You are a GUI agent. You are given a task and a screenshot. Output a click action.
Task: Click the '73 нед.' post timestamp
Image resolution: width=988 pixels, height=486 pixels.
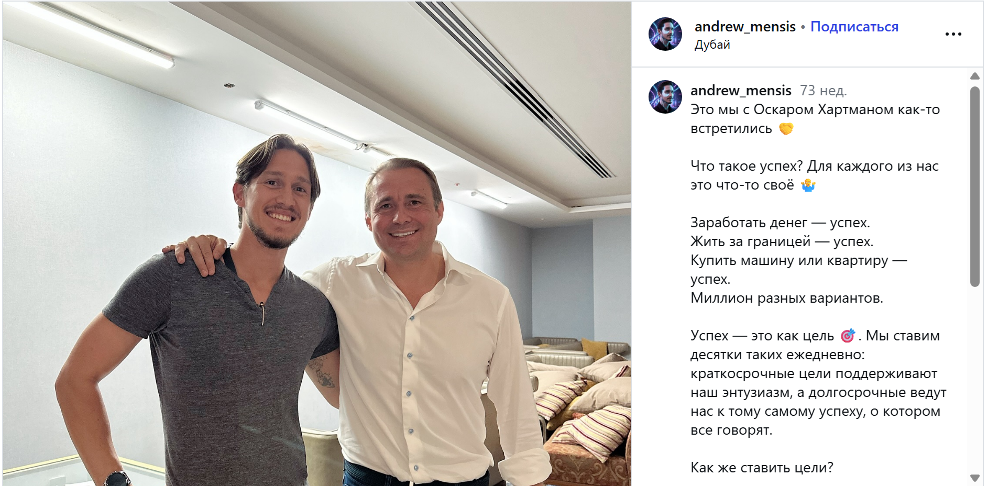(823, 91)
